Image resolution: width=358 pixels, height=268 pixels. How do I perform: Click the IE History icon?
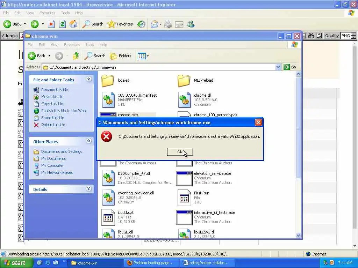click(x=141, y=24)
